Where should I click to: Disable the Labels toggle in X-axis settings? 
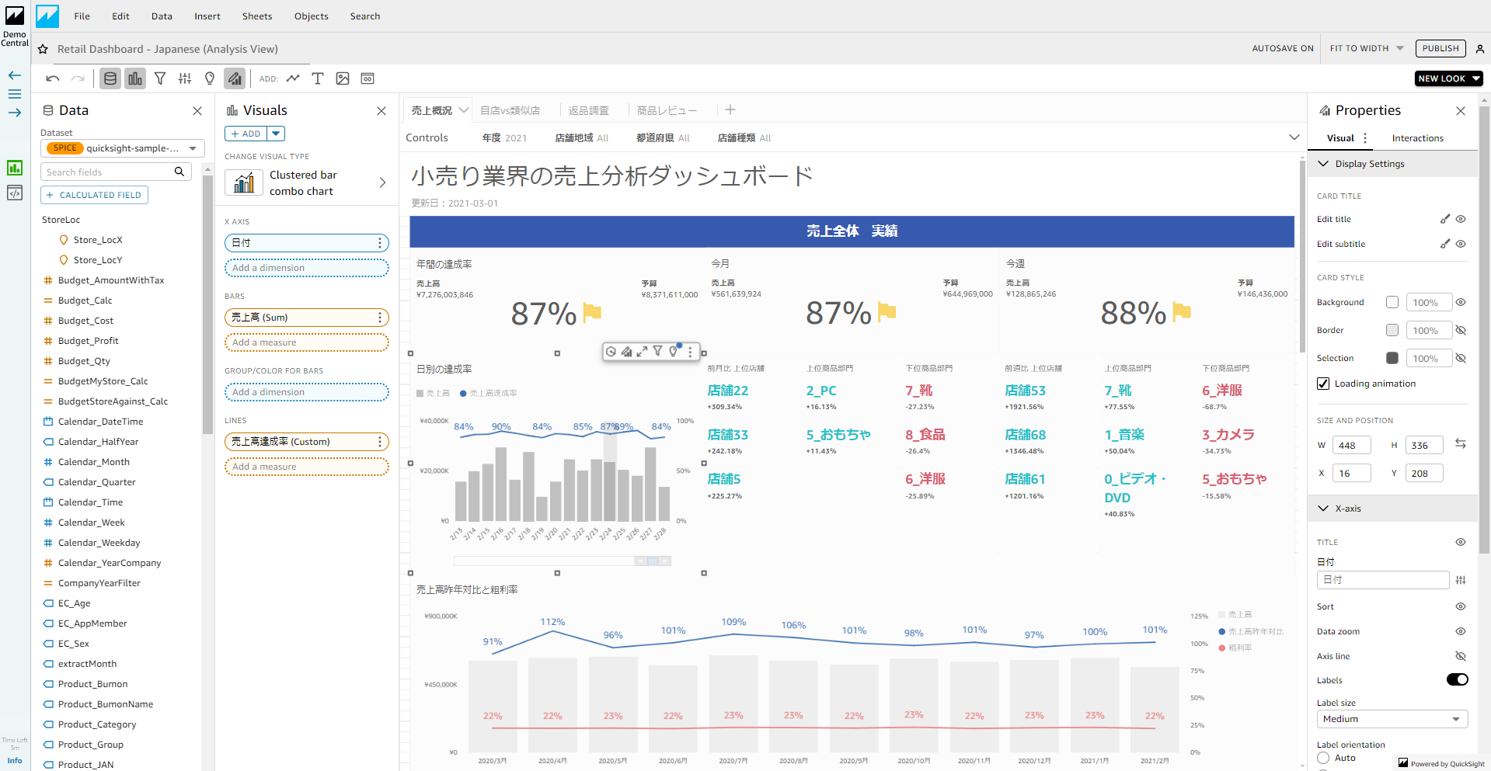[1457, 679]
